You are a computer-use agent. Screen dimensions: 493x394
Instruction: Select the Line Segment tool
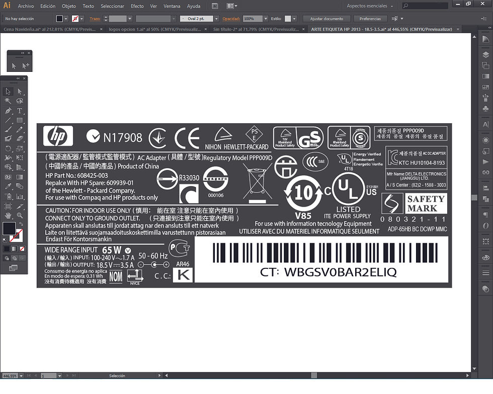click(8, 120)
